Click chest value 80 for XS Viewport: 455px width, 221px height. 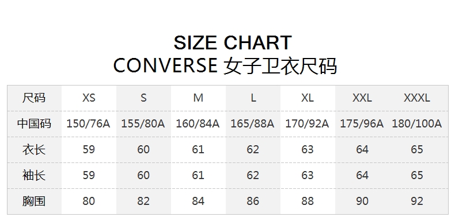pyautogui.click(x=89, y=201)
